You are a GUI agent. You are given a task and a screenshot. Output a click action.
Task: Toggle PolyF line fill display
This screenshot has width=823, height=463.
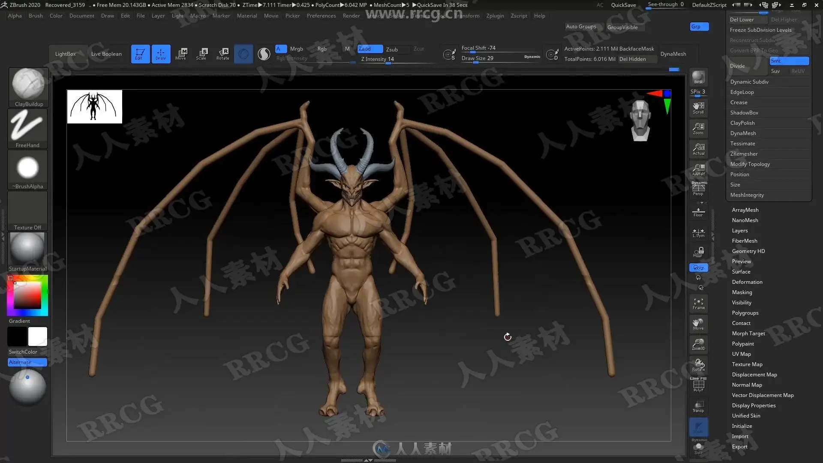pyautogui.click(x=698, y=385)
